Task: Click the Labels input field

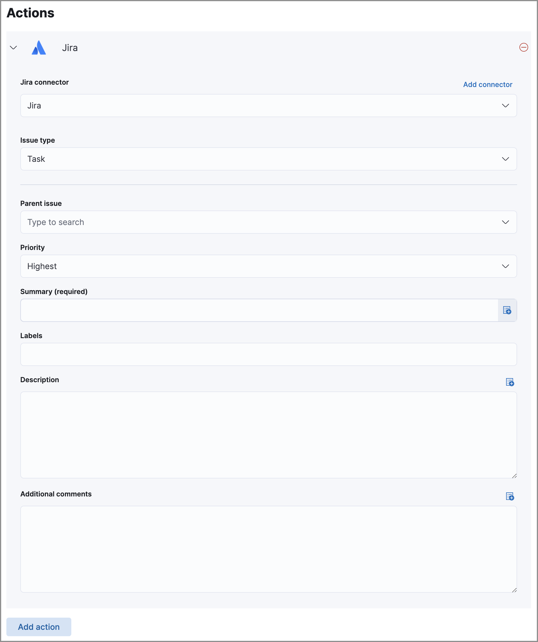Action: (268, 354)
